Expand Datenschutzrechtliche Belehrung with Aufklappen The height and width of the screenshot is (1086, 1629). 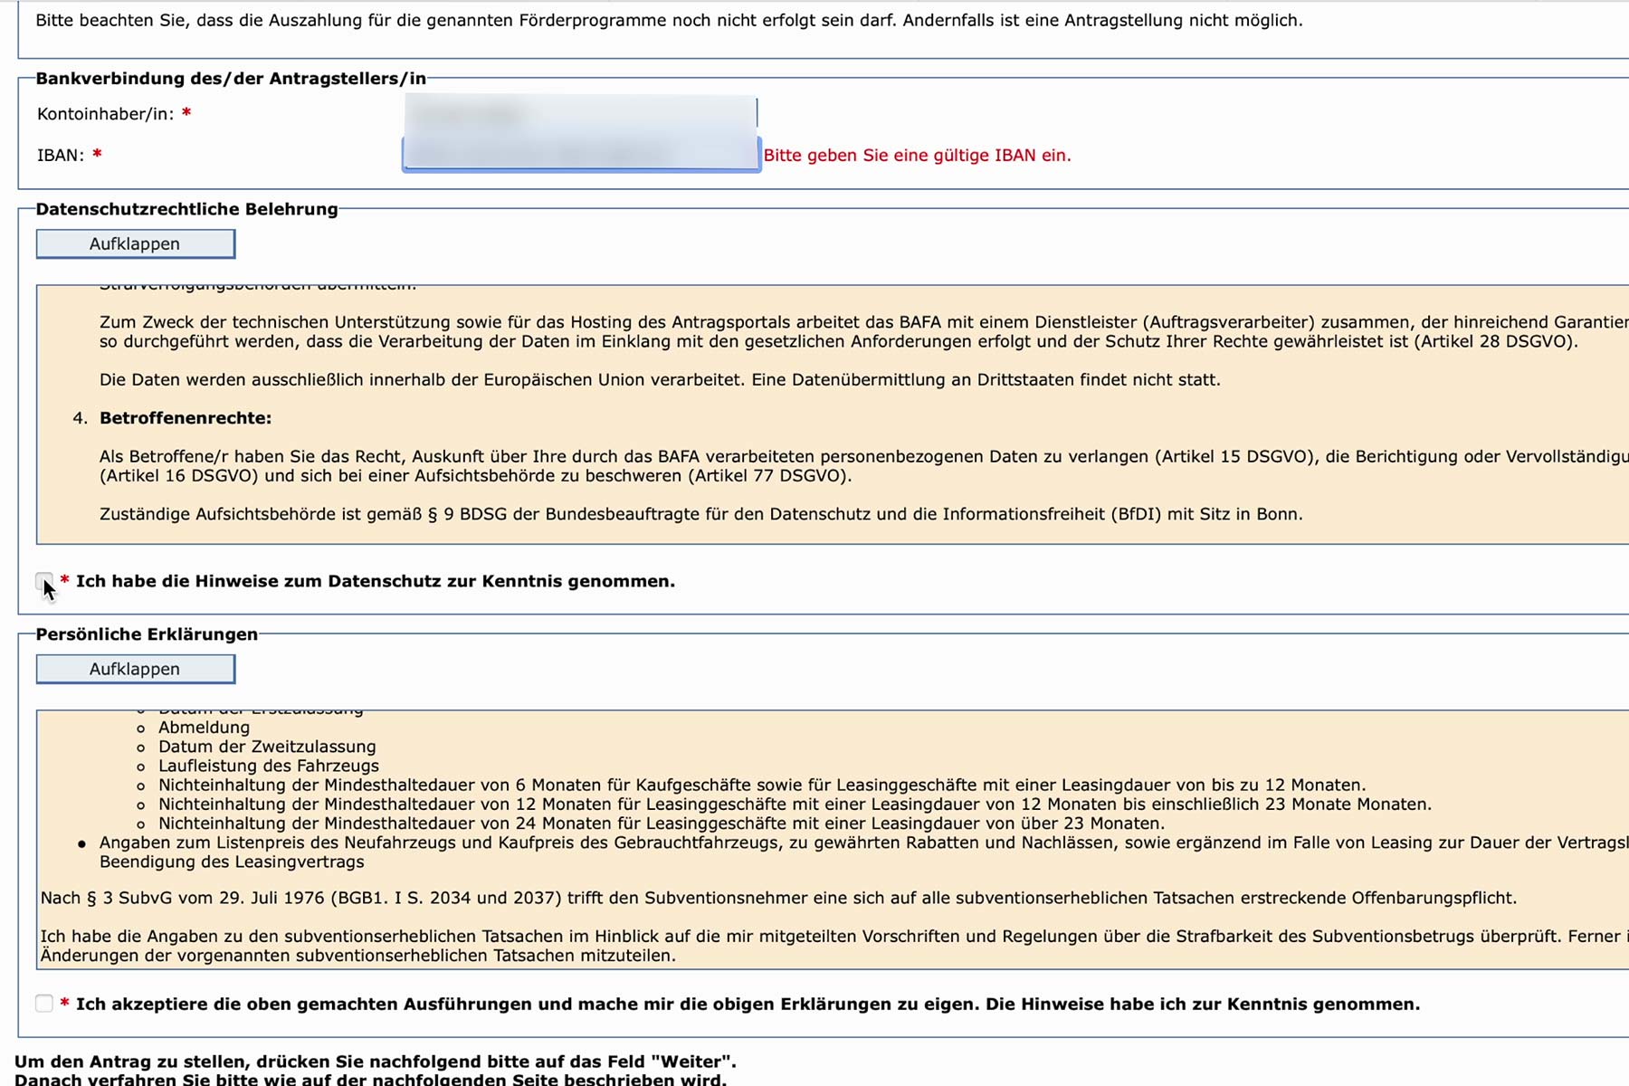(x=135, y=243)
